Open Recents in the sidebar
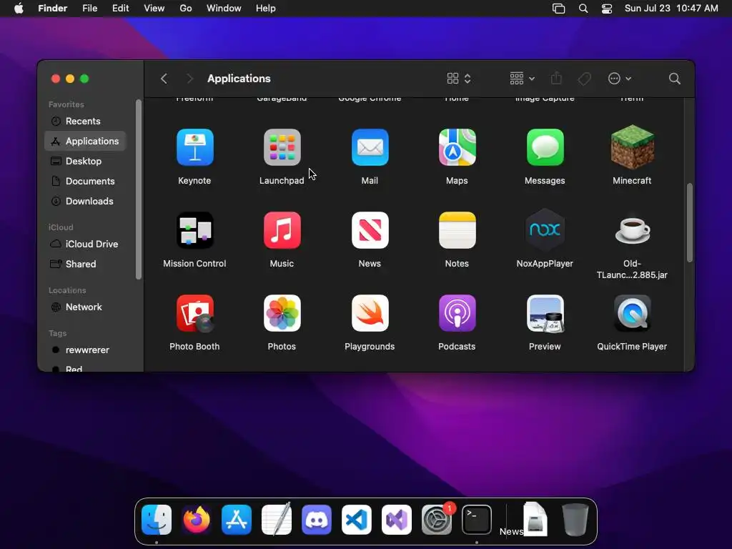The height and width of the screenshot is (549, 732). click(85, 122)
